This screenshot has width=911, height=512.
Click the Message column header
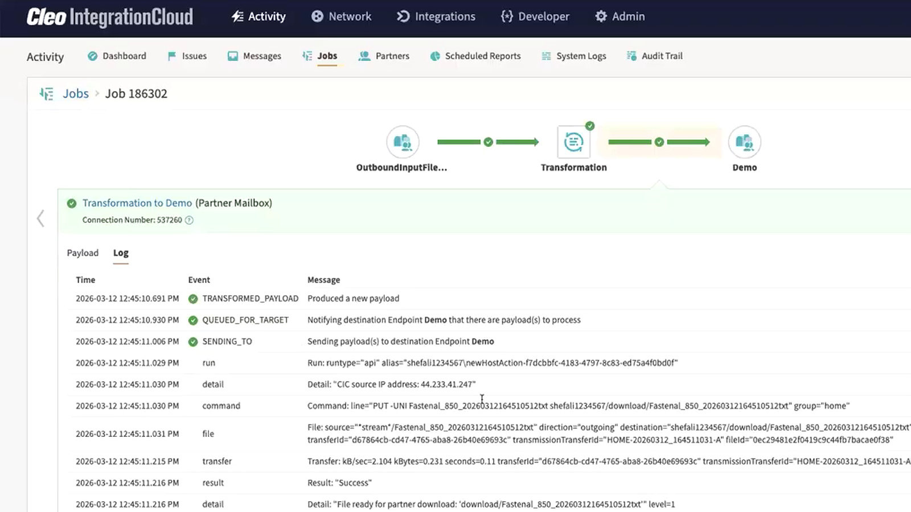[x=323, y=280]
